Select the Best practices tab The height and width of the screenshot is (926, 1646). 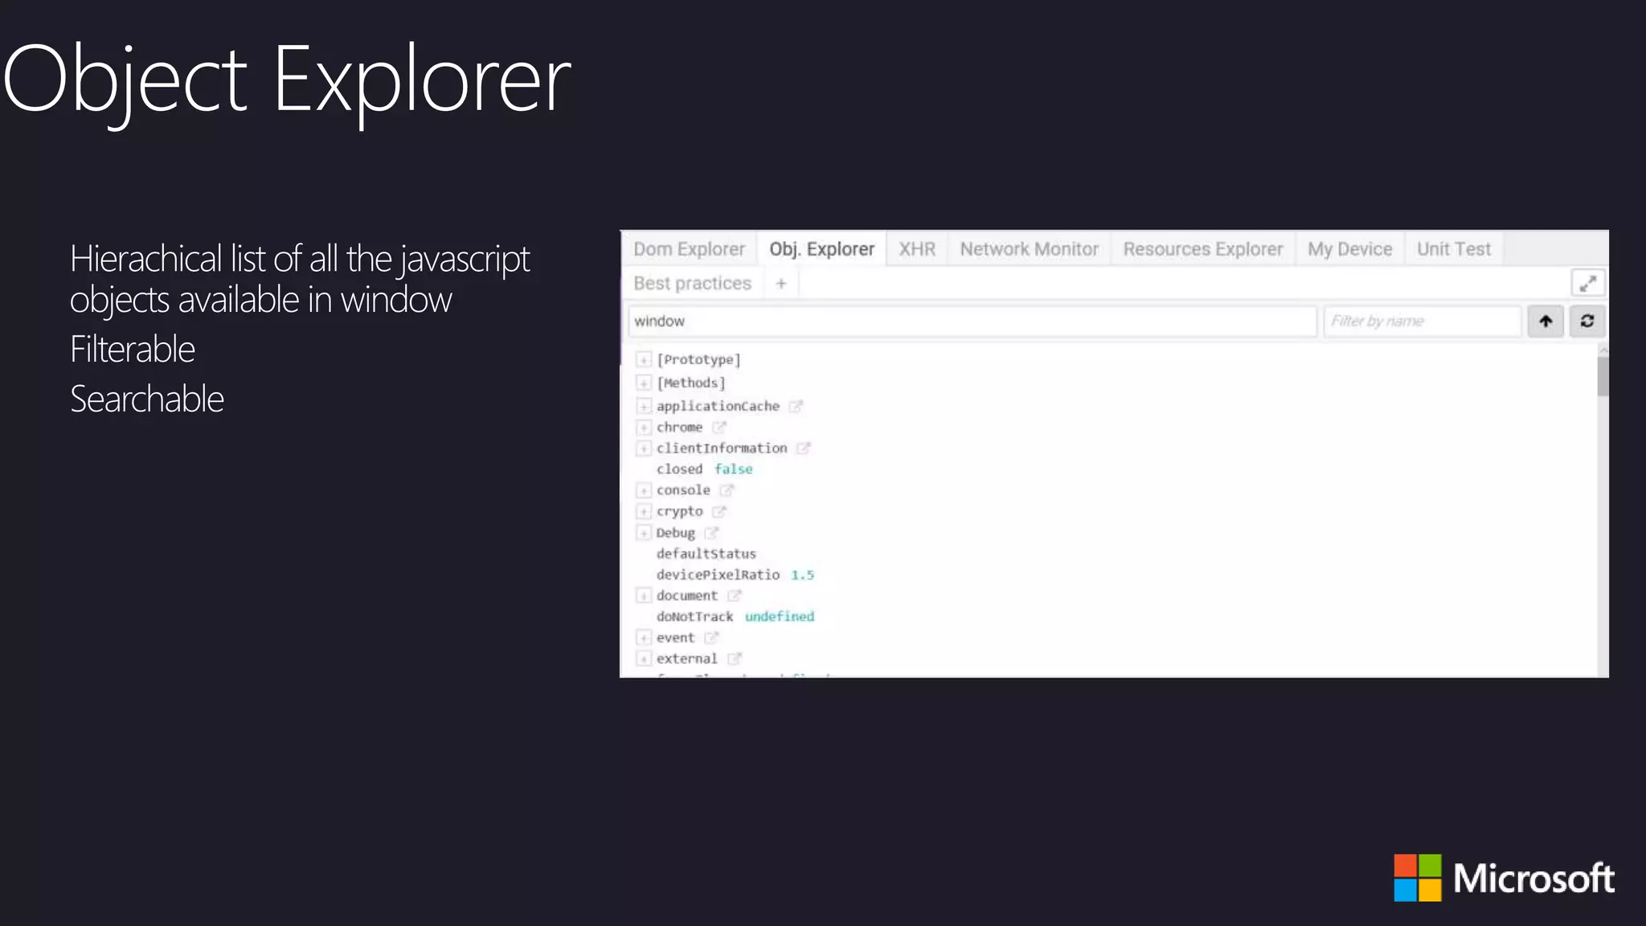[692, 284]
